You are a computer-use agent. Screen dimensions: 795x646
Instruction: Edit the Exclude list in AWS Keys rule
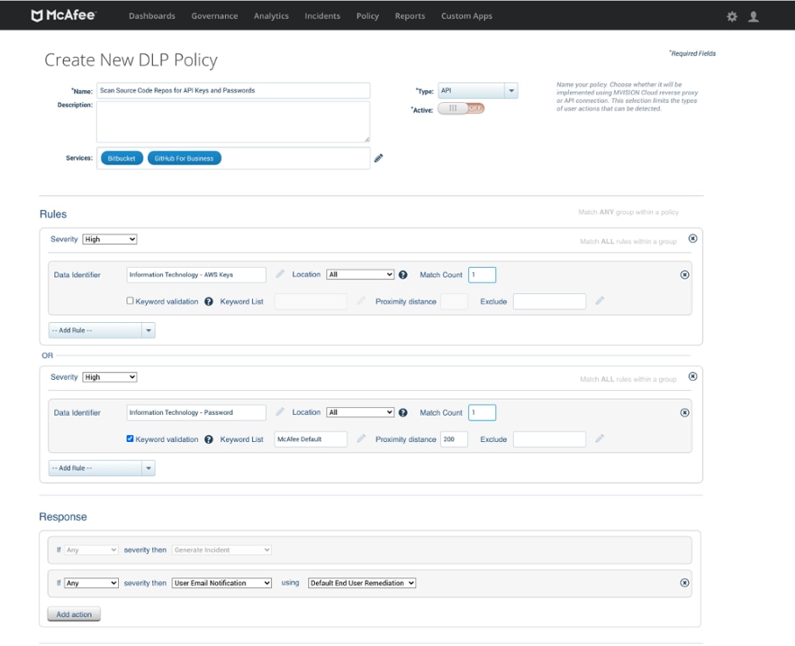[600, 301]
